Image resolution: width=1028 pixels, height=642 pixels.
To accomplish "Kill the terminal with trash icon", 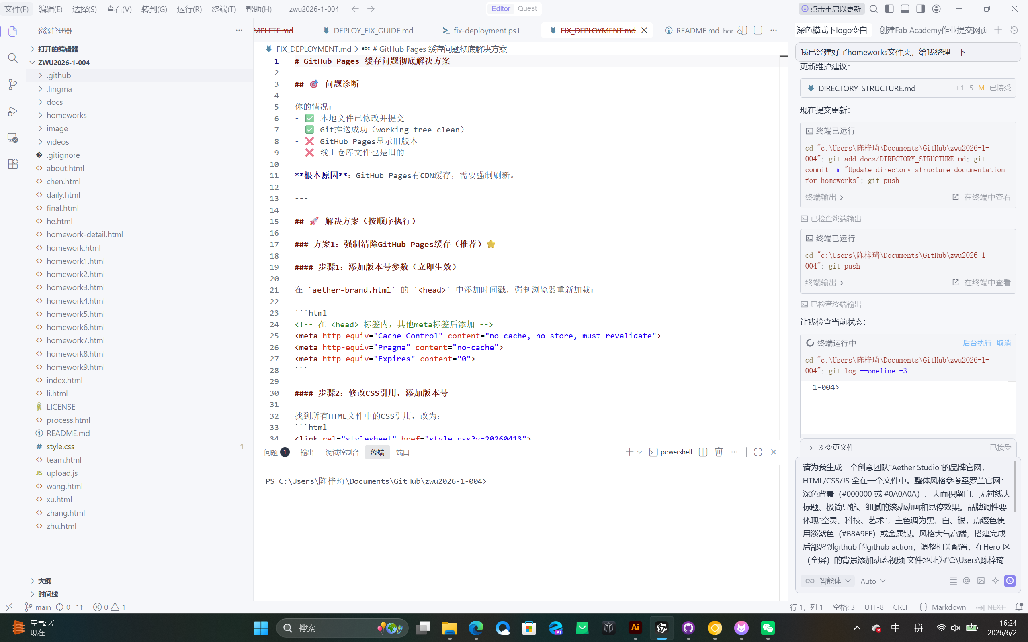I will 719,452.
